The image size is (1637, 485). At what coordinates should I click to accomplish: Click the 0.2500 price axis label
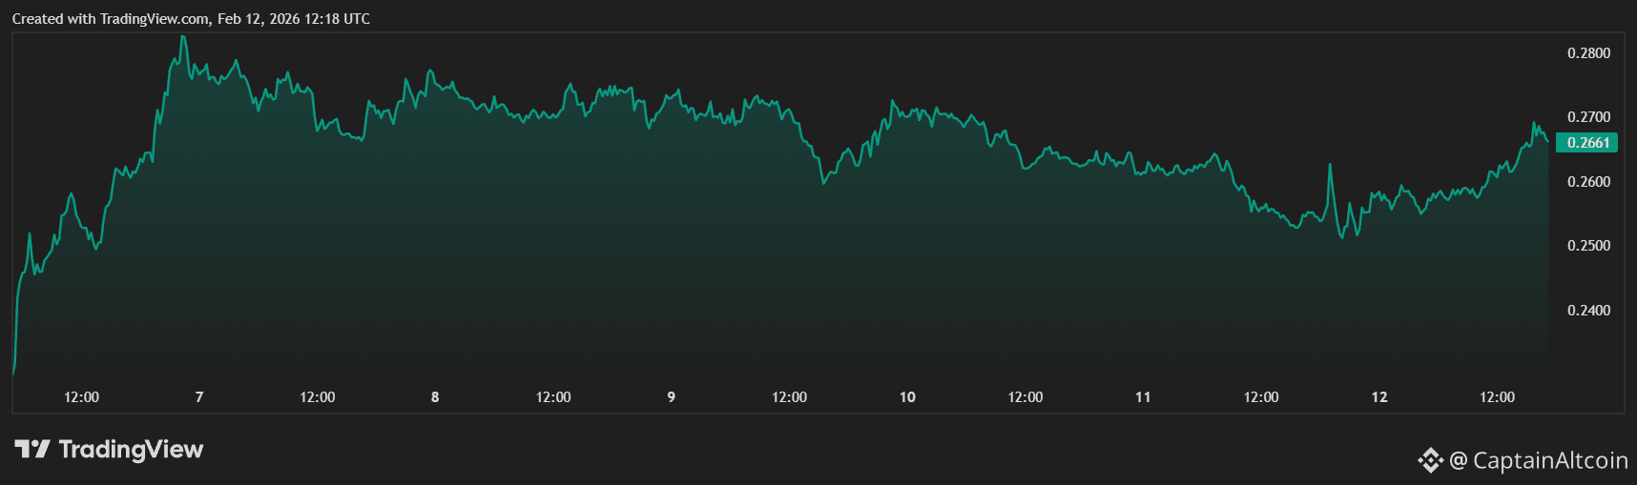(x=1588, y=246)
